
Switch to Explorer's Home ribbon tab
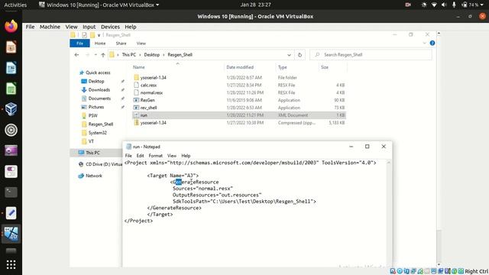coord(100,44)
